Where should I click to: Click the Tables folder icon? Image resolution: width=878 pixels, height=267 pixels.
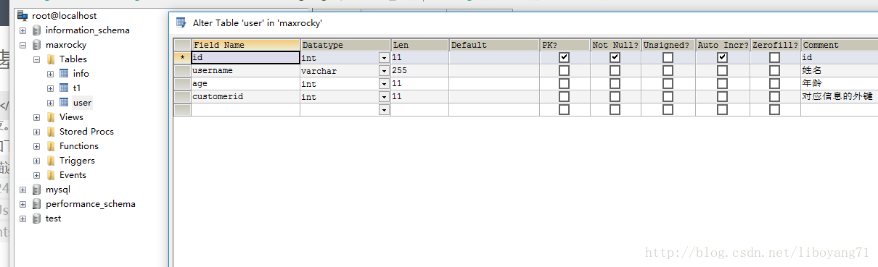click(51, 59)
